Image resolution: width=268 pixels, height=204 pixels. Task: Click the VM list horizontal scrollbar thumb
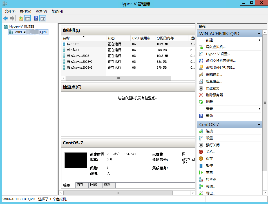119,79
